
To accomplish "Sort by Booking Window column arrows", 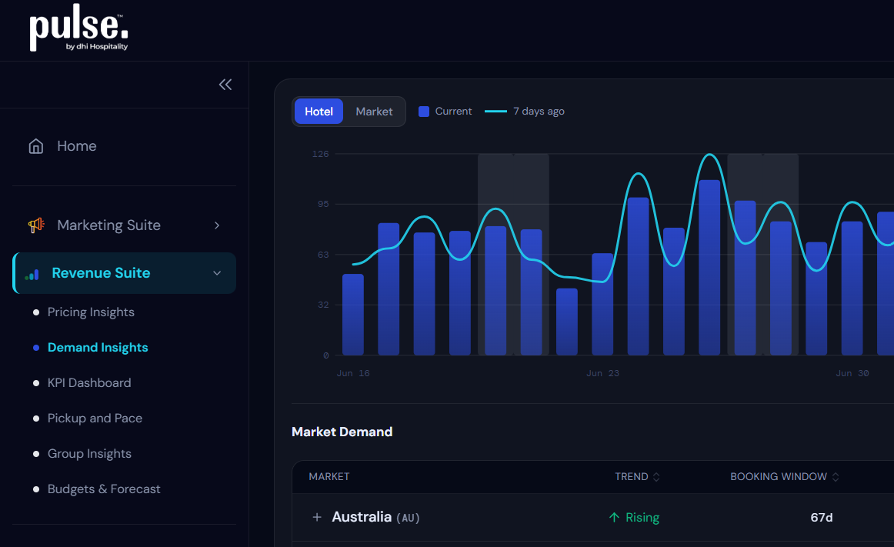I will [x=836, y=477].
